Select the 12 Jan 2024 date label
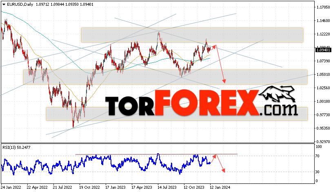333x192 pixels. (x=220, y=188)
